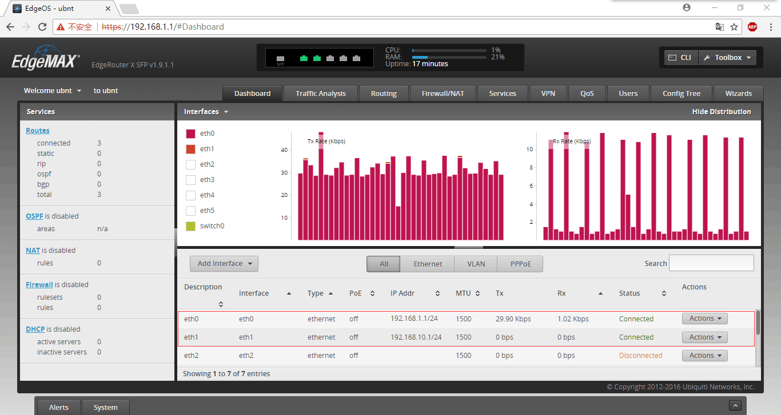Viewport: 781px width, 415px height.
Task: Open the DHCP link in Services
Action: [35, 329]
